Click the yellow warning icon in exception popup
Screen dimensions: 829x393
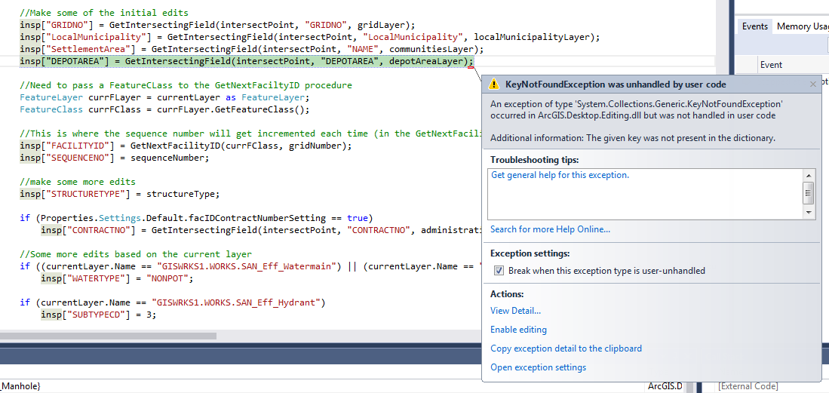[493, 84]
